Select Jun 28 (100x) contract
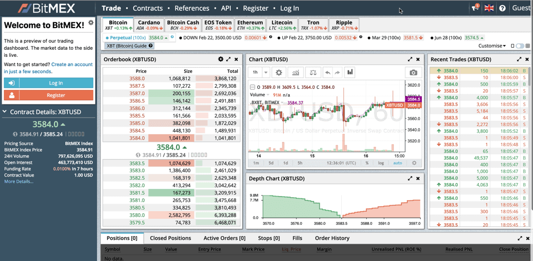This screenshot has height=261, width=533. [x=458, y=38]
